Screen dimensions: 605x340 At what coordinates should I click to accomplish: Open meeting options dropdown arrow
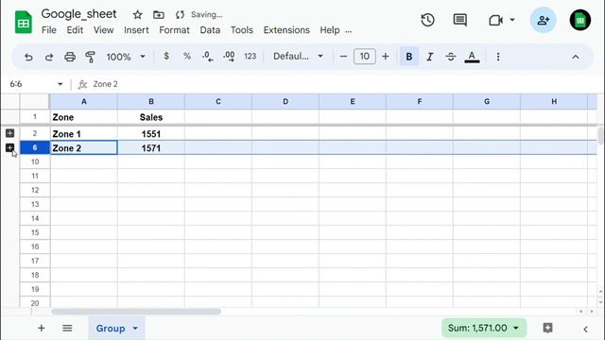pos(512,20)
